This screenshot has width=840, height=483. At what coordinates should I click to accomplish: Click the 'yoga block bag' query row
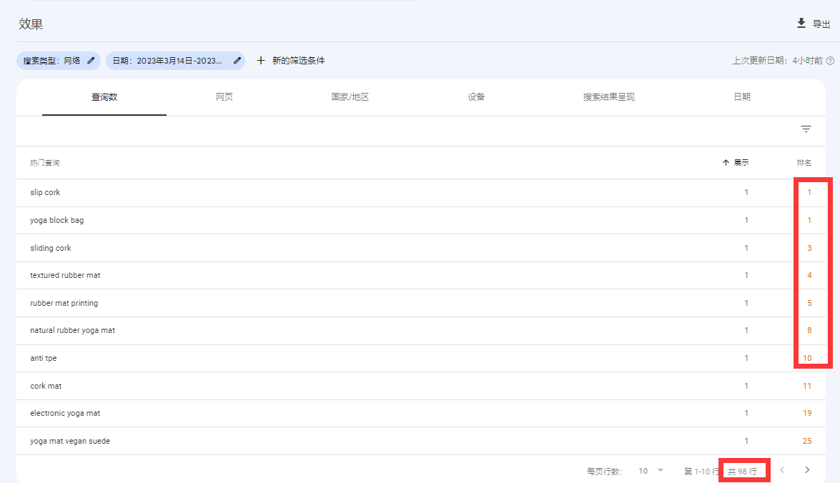[57, 220]
